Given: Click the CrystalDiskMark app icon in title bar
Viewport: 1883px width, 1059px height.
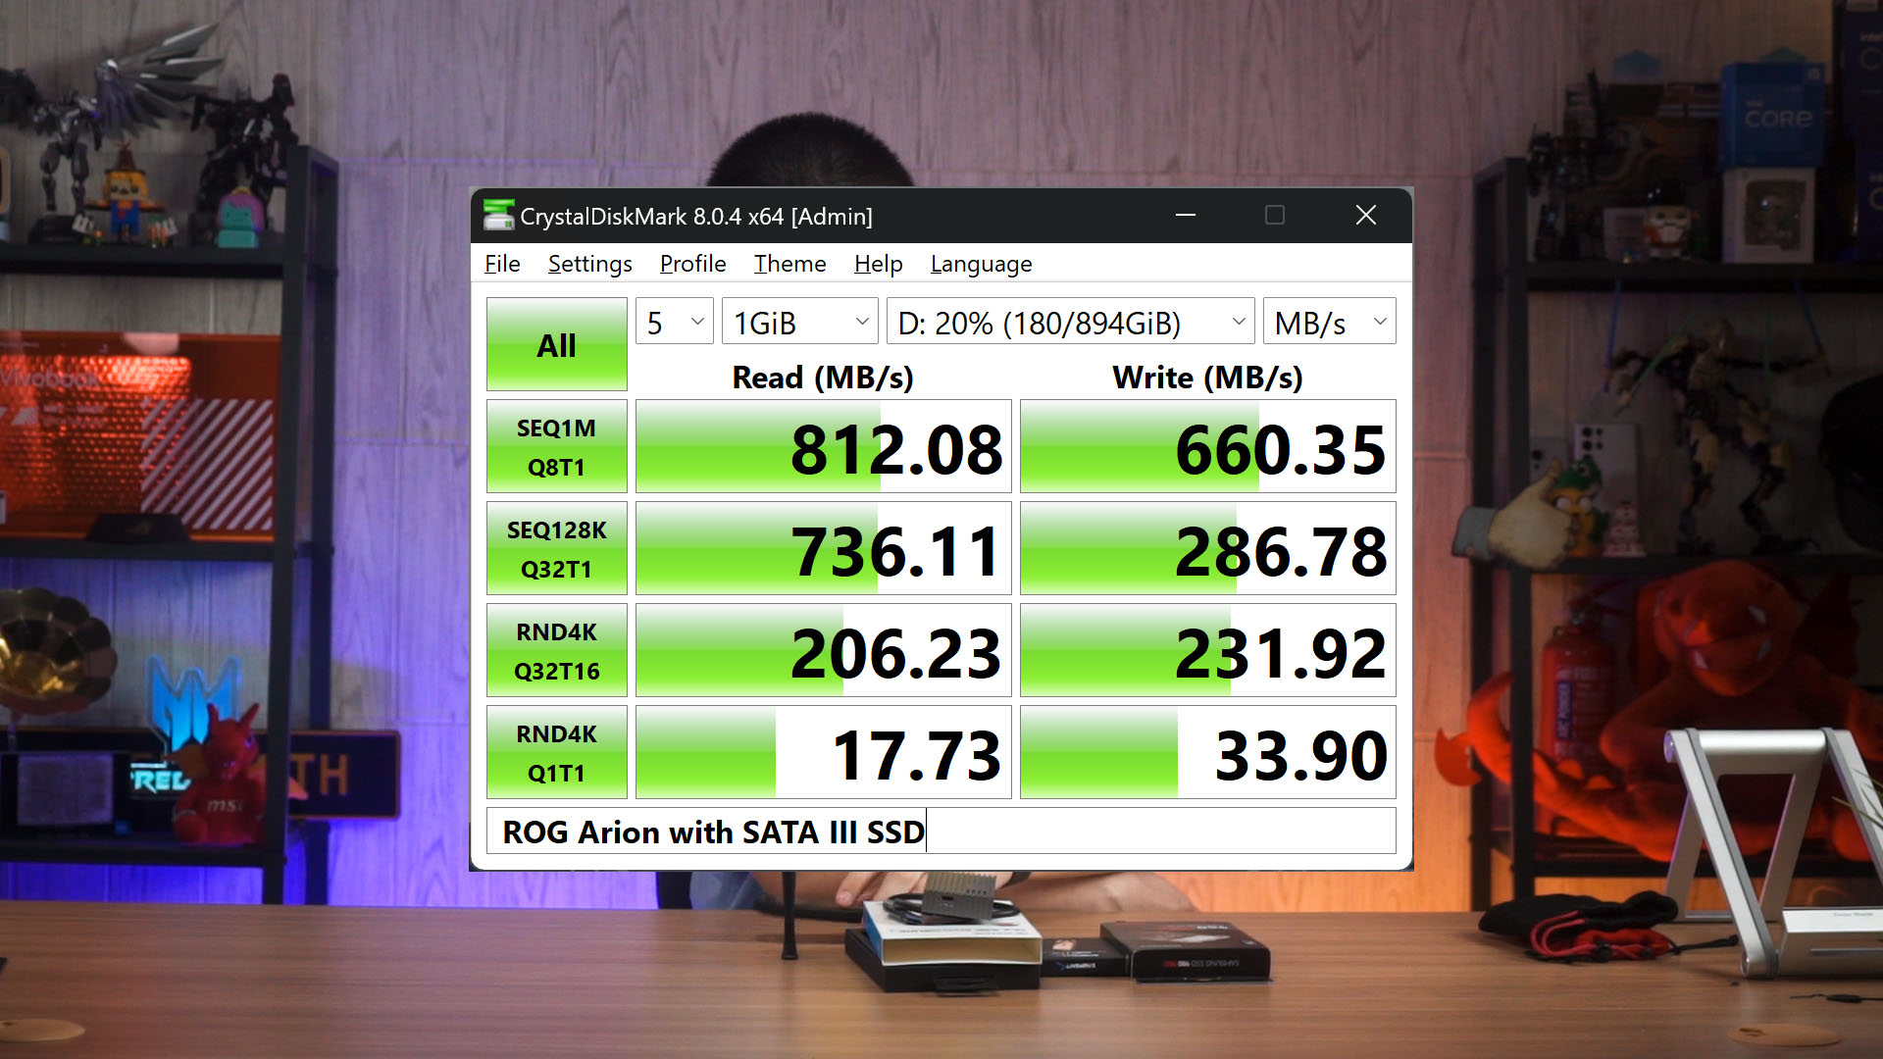Looking at the screenshot, I should point(499,215).
